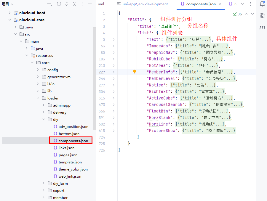Open project panel options (three dots)
267x201 pixels.
point(82,4)
